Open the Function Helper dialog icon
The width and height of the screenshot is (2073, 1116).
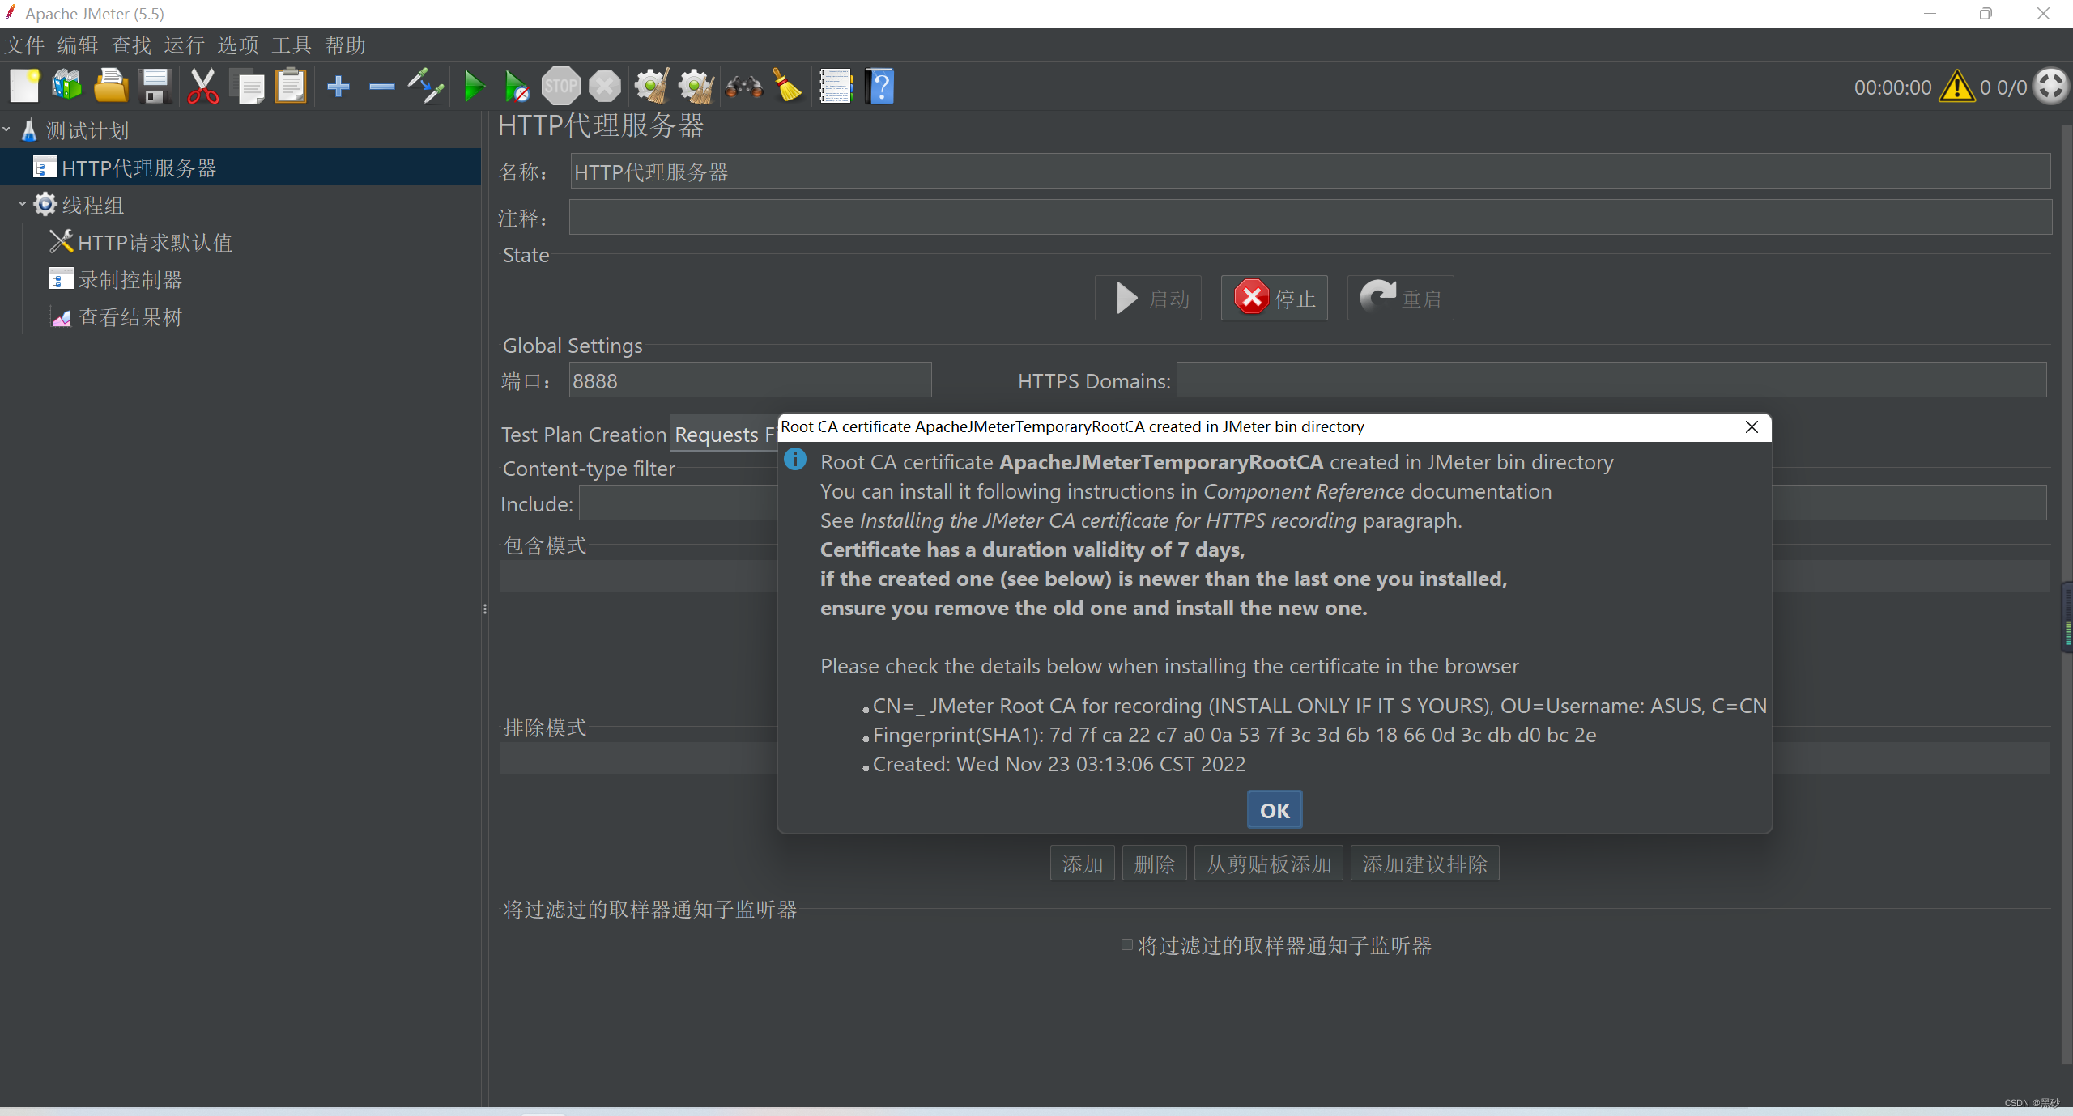tap(836, 86)
